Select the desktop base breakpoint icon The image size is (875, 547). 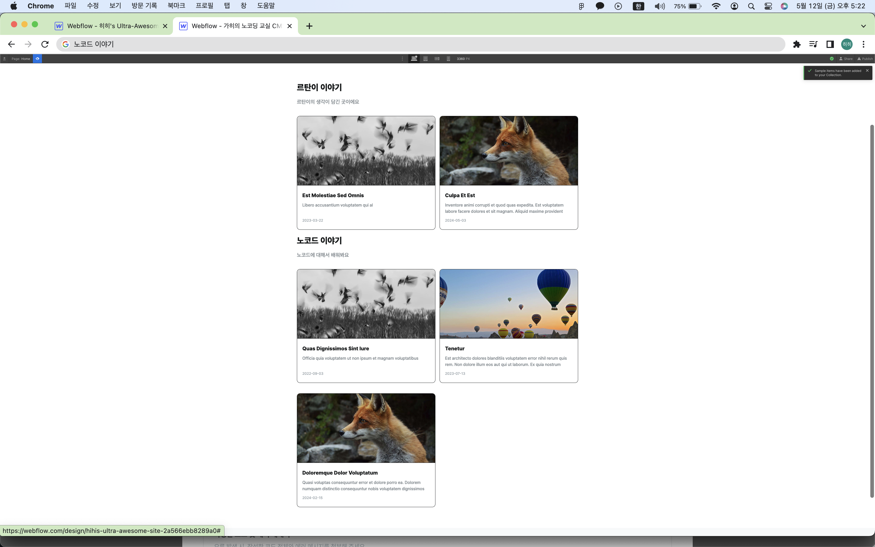tap(414, 59)
